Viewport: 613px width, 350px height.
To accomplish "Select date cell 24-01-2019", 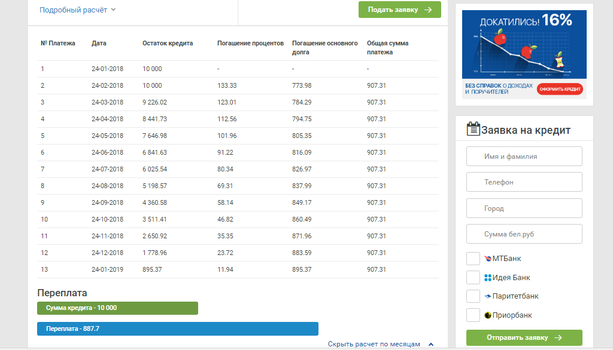I will click(x=108, y=269).
